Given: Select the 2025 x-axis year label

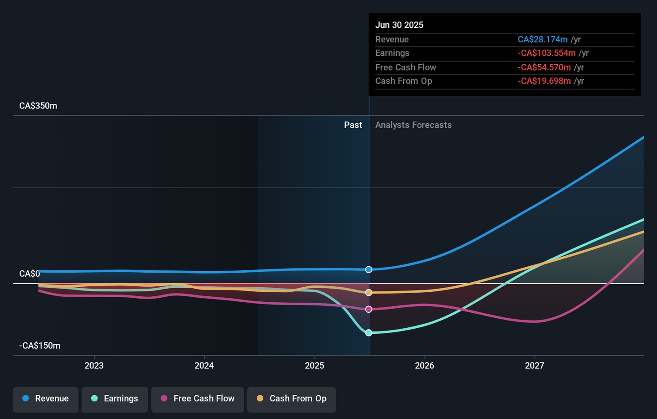Looking at the screenshot, I should point(314,366).
